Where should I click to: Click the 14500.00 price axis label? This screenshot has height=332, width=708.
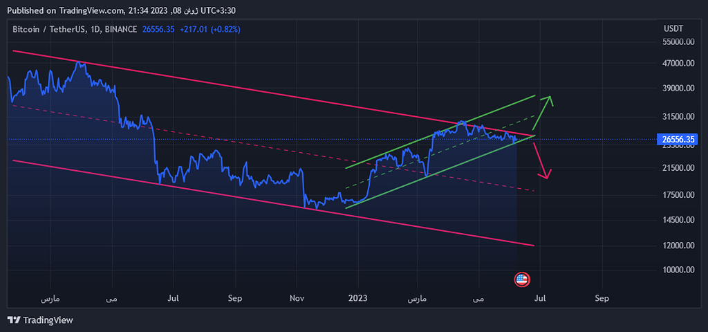coord(677,220)
